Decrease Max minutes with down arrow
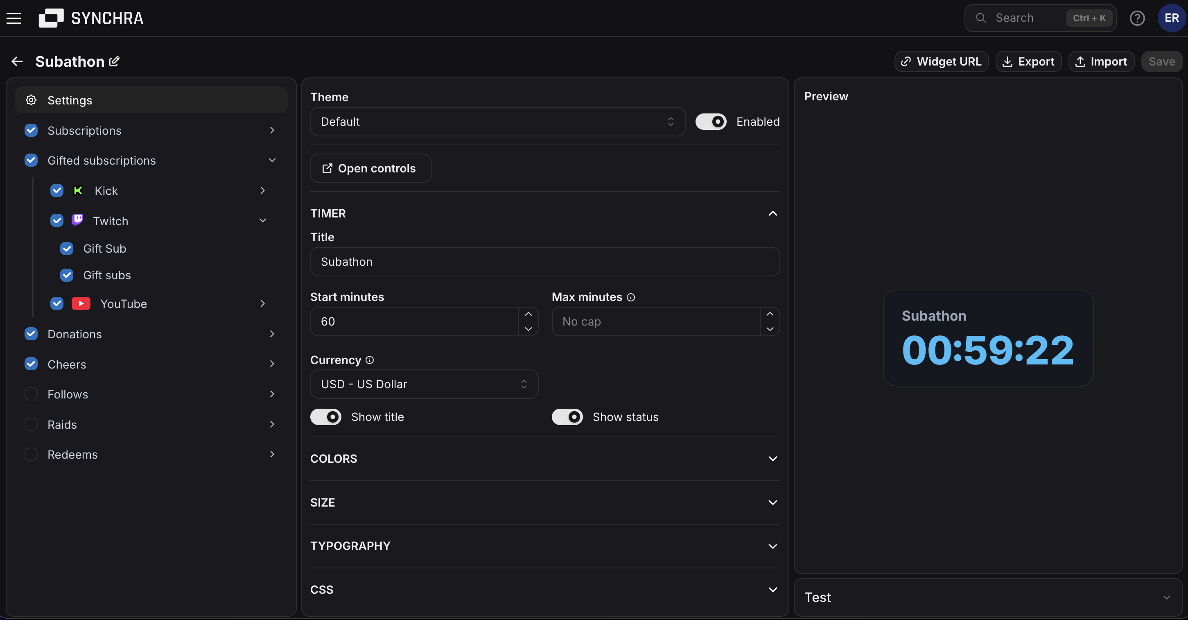Screen dimensions: 1188x620 770,329
